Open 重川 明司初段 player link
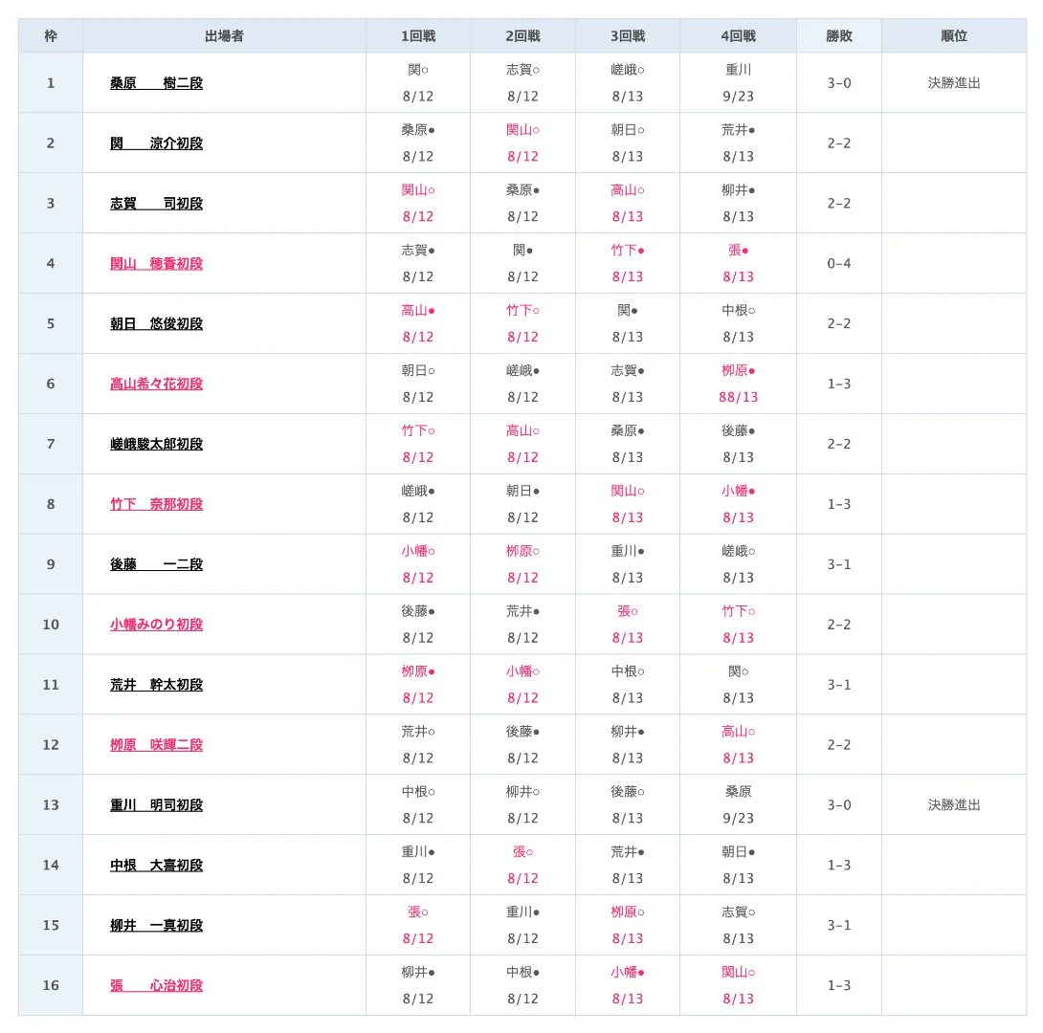The height and width of the screenshot is (1033, 1043). [156, 806]
